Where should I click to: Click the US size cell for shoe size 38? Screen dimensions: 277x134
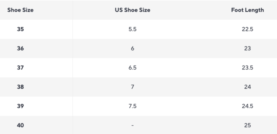(132, 87)
